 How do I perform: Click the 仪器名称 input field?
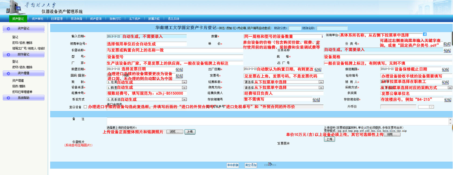175,50
